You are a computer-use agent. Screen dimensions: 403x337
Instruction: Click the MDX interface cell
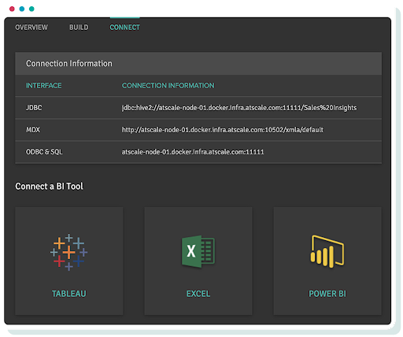pos(33,130)
